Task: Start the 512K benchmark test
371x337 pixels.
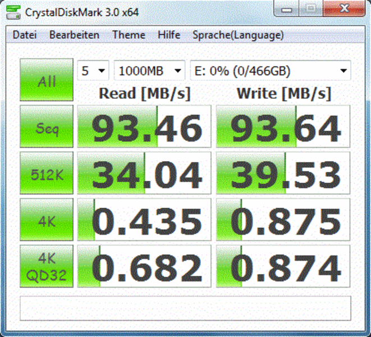Action: coord(47,173)
